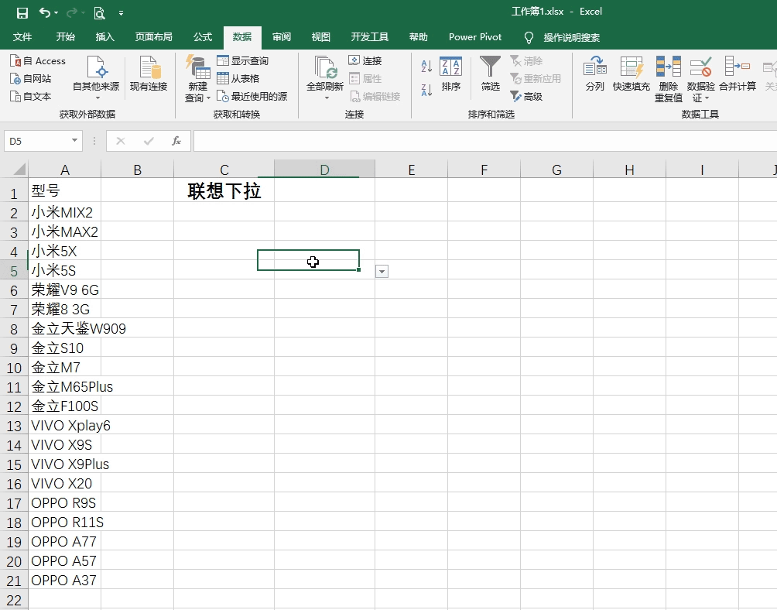
Task: Click cell containing 小米MIX2
Action: click(65, 212)
